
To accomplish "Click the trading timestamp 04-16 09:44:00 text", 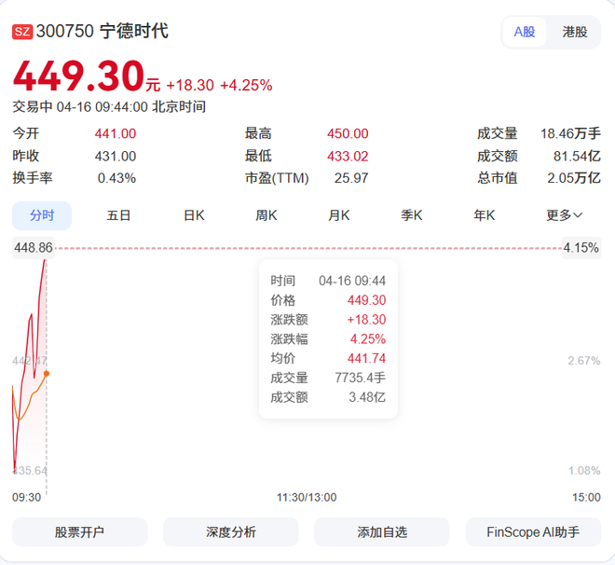I will (102, 106).
